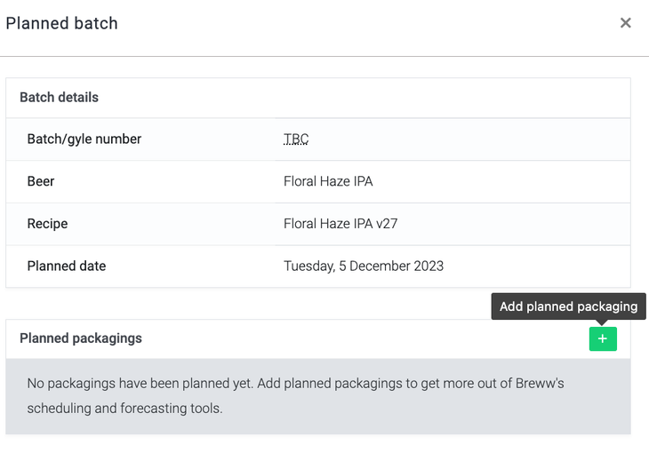
Task: Select the Planned packagings section header
Action: click(x=81, y=338)
